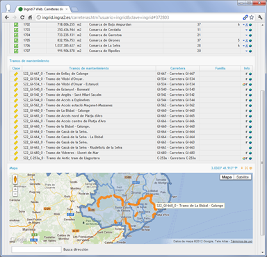Toggle the green checkbox for row 1703
267x257 pixels.
click(x=16, y=30)
